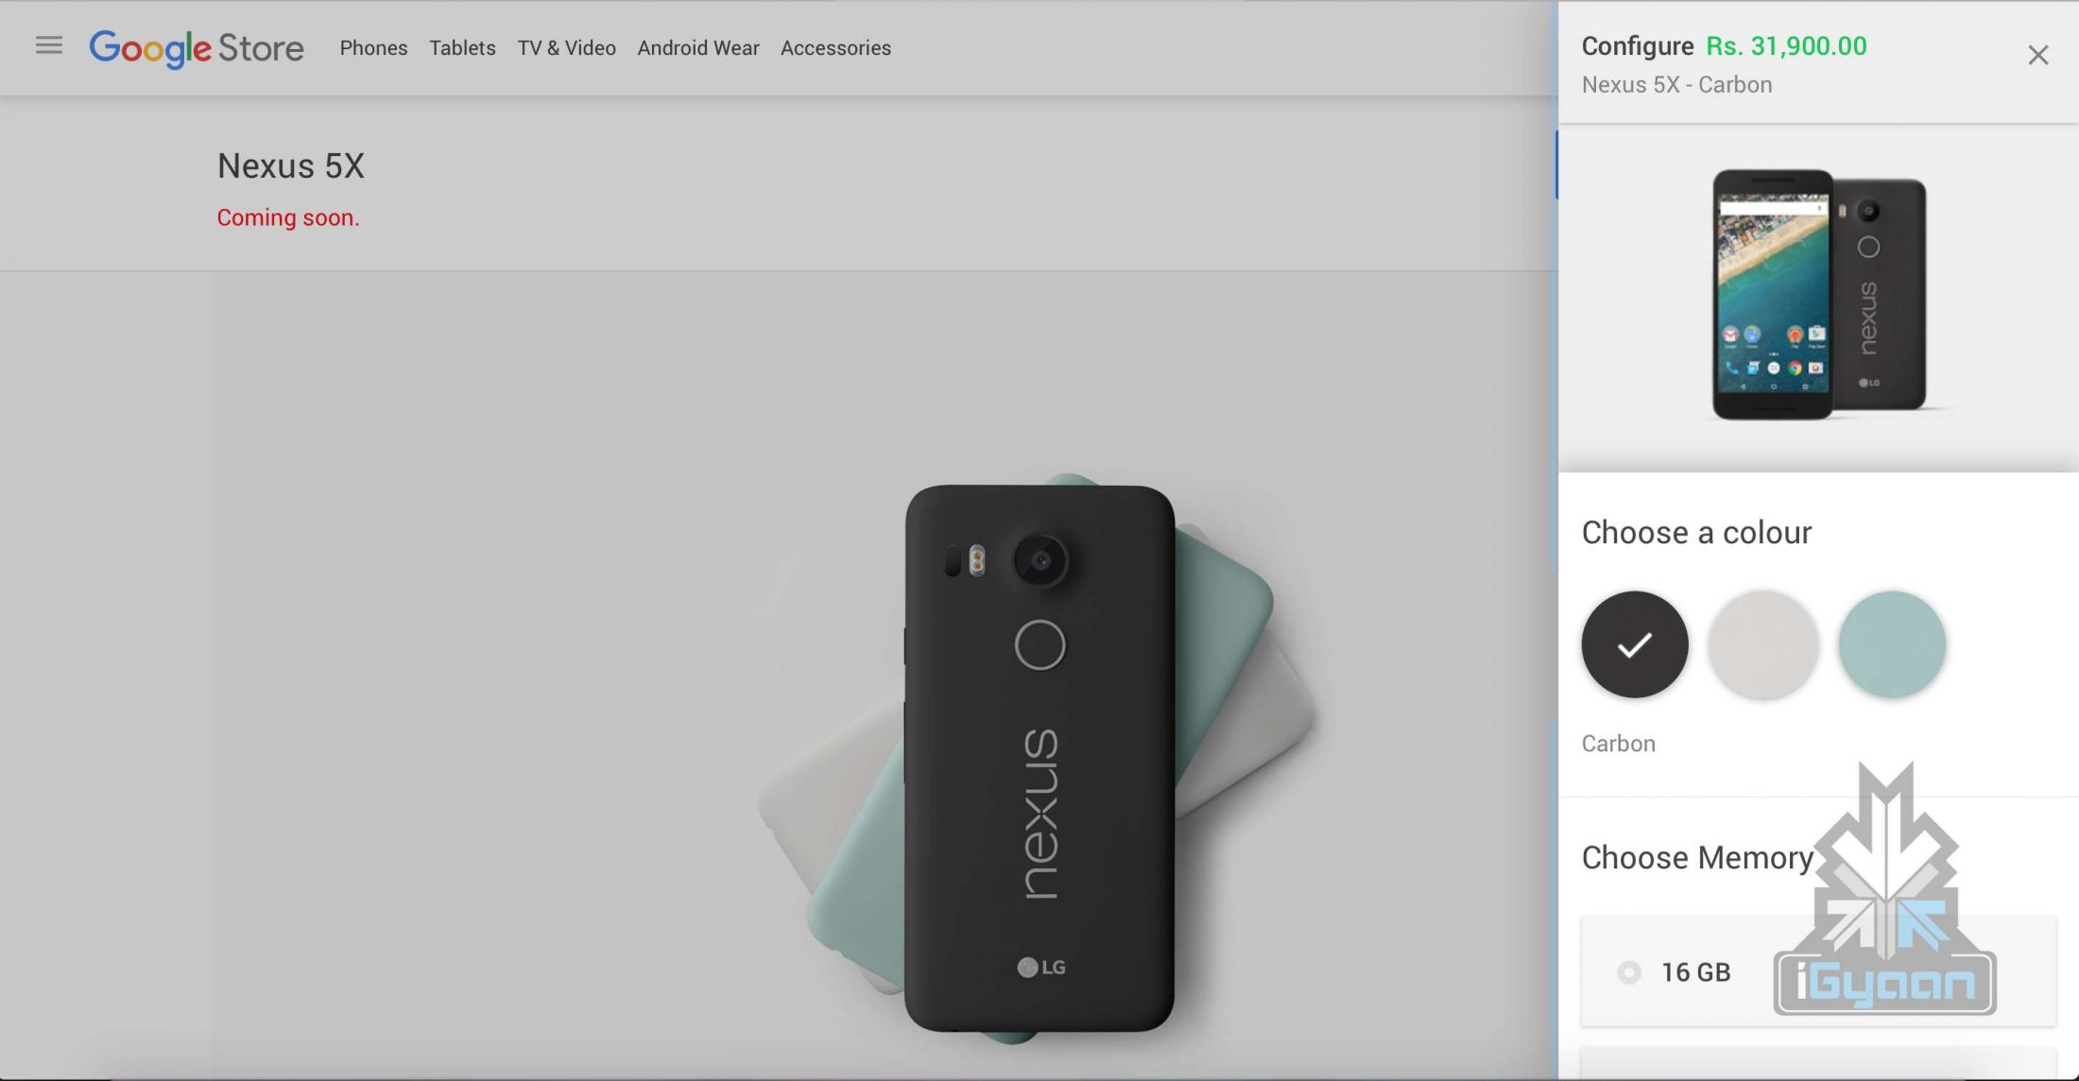Close the Configure panel
This screenshot has width=2079, height=1081.
2037,56
